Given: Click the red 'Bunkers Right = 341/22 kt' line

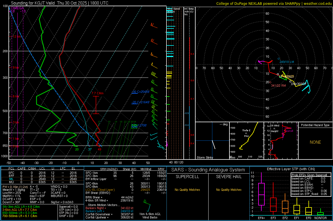Looking at the screenshot, I should tap(109, 208).
